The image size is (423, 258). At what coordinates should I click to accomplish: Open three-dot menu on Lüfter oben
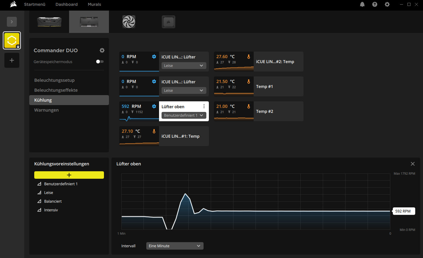204,106
